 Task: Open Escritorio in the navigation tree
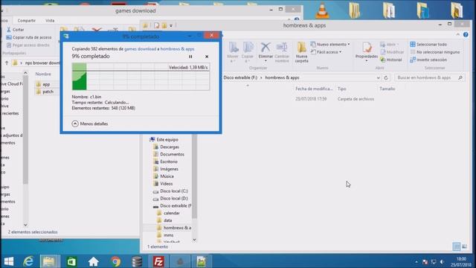[165, 162]
